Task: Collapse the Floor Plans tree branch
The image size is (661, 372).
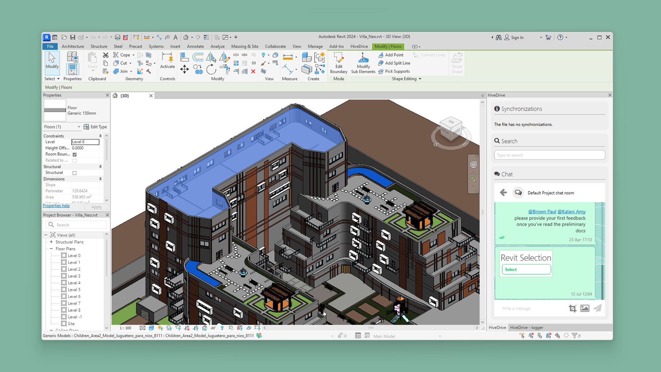Action: [51, 249]
